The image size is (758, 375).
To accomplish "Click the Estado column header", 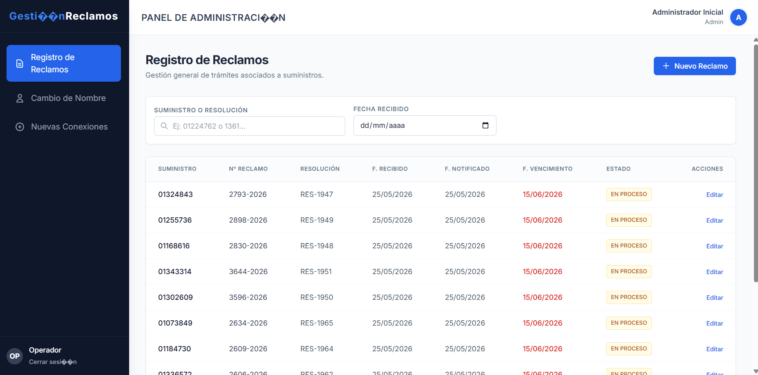I will pos(618,169).
